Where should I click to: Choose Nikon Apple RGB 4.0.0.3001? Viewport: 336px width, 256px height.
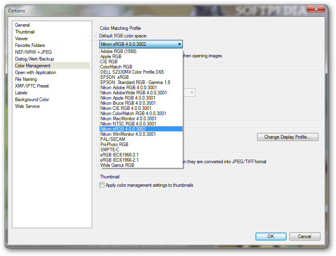[141, 98]
